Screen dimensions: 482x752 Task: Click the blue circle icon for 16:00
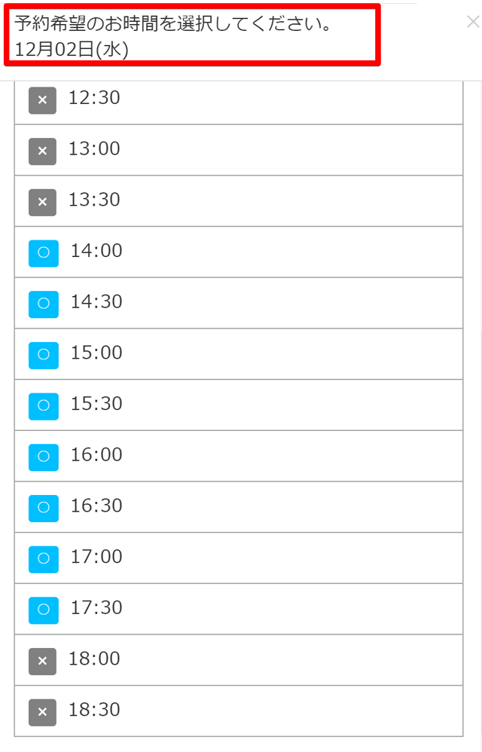[x=43, y=457]
